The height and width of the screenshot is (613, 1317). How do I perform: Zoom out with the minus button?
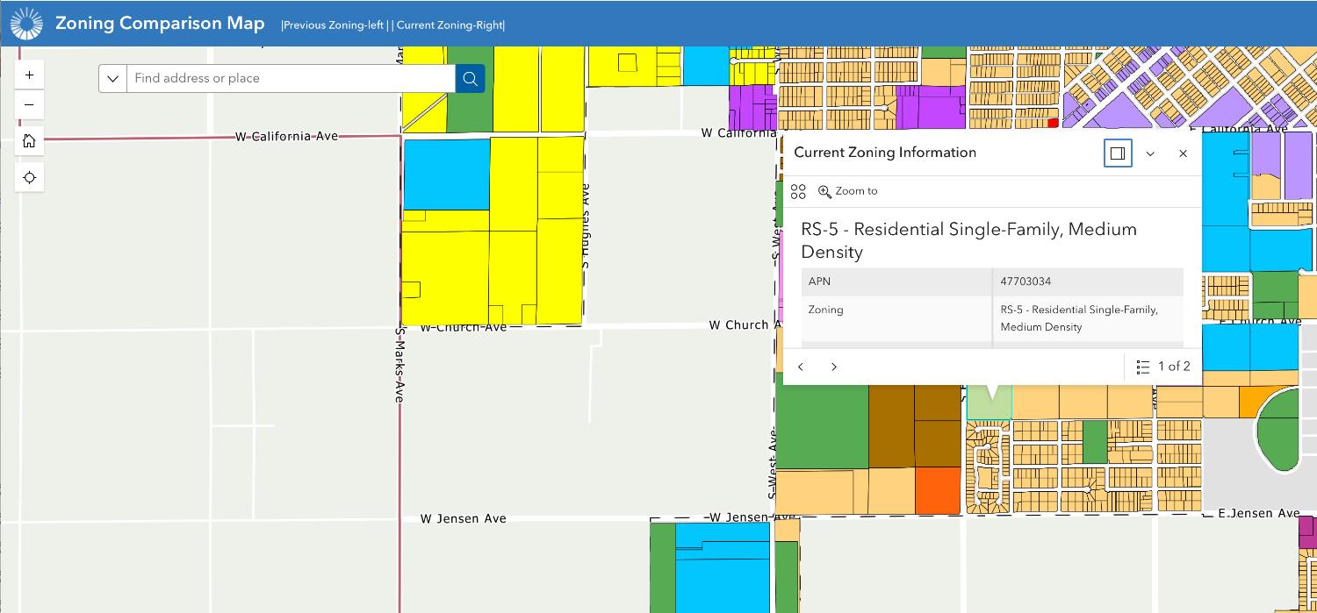click(29, 104)
